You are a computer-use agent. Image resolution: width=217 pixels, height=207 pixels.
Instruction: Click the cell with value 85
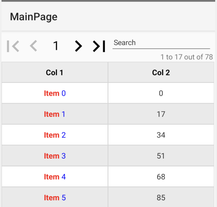click(x=161, y=198)
